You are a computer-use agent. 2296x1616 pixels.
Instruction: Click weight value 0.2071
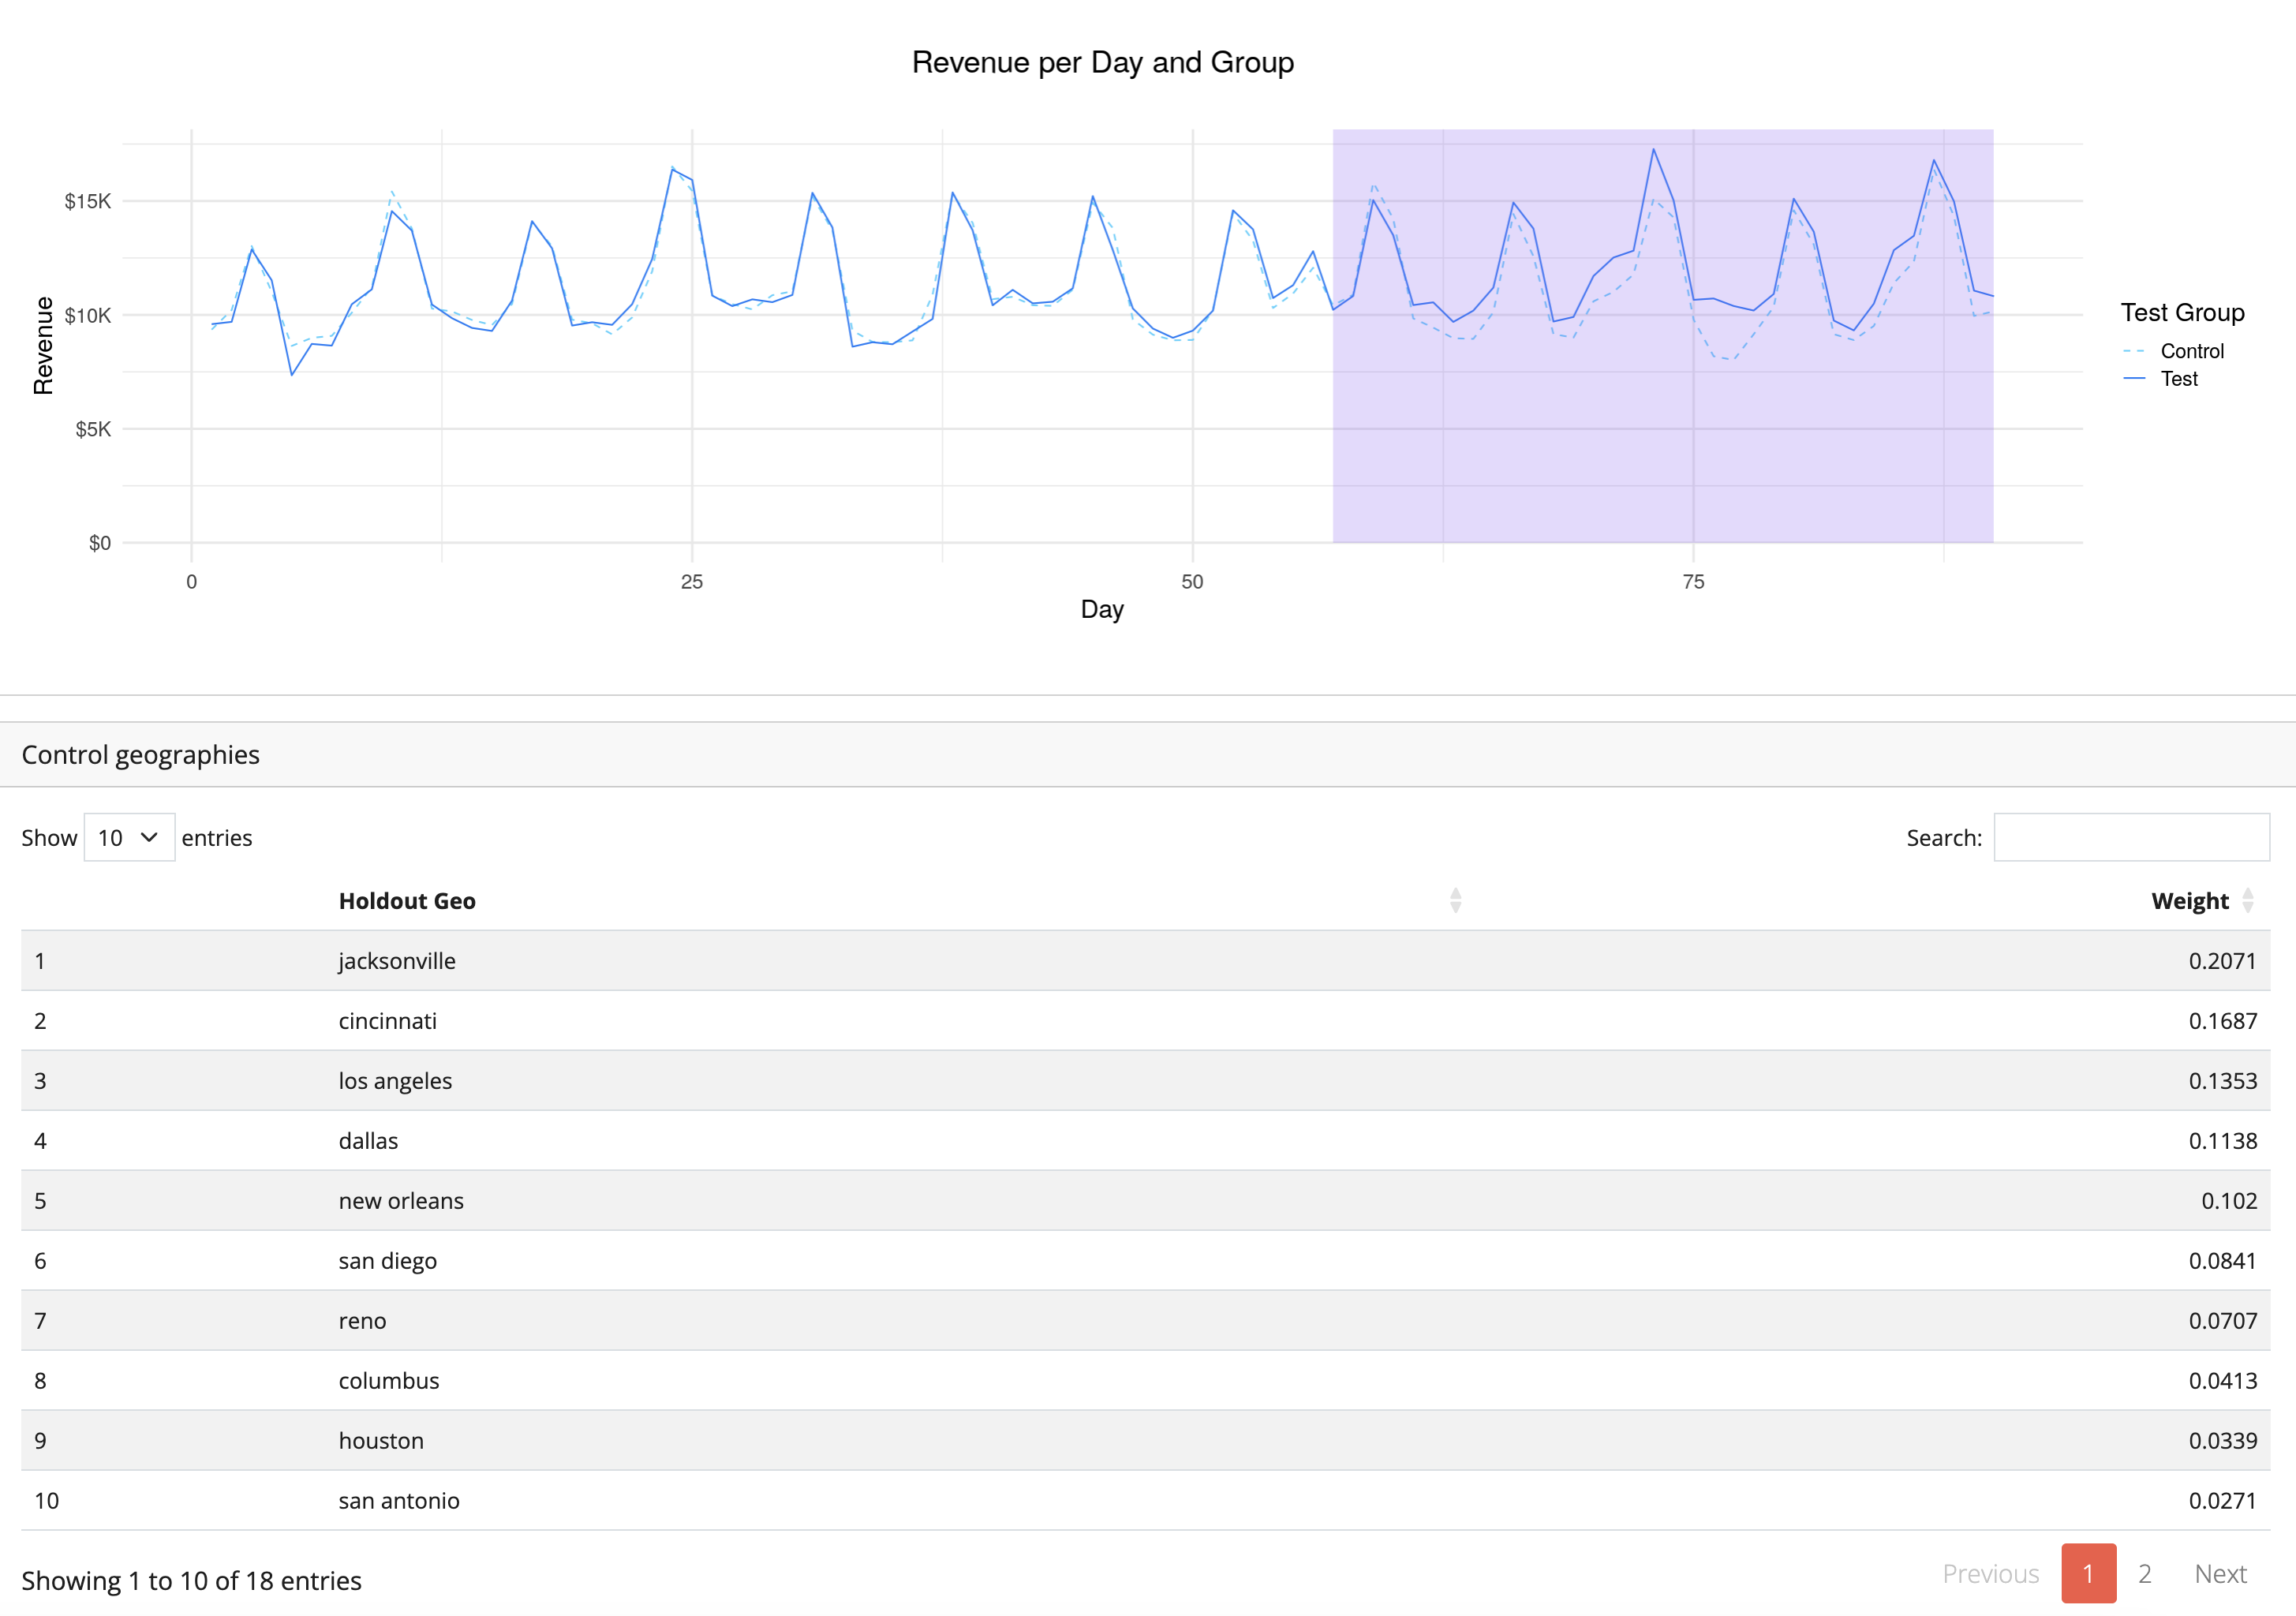2222,961
